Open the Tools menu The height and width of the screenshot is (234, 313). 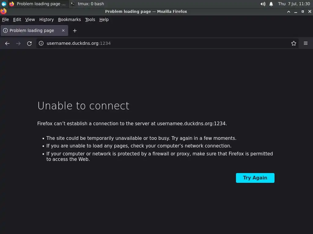(90, 19)
